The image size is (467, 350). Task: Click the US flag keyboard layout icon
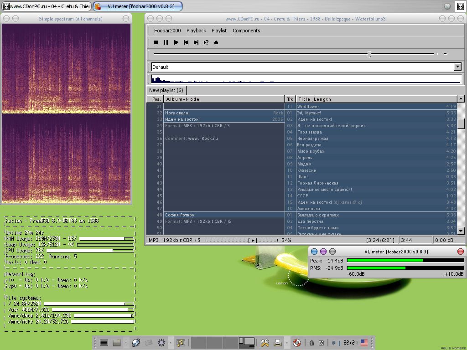tap(364, 343)
